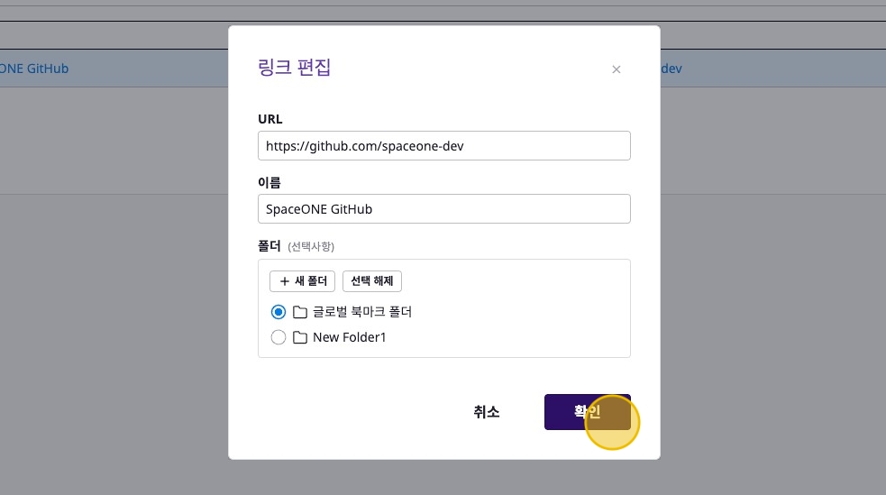This screenshot has height=495, width=886.
Task: Close the 링크 편집 dialog with X
Action: coord(617,69)
